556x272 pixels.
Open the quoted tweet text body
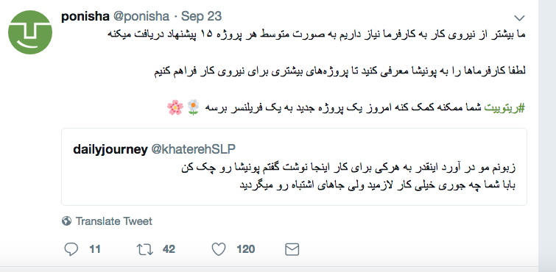[348, 176]
